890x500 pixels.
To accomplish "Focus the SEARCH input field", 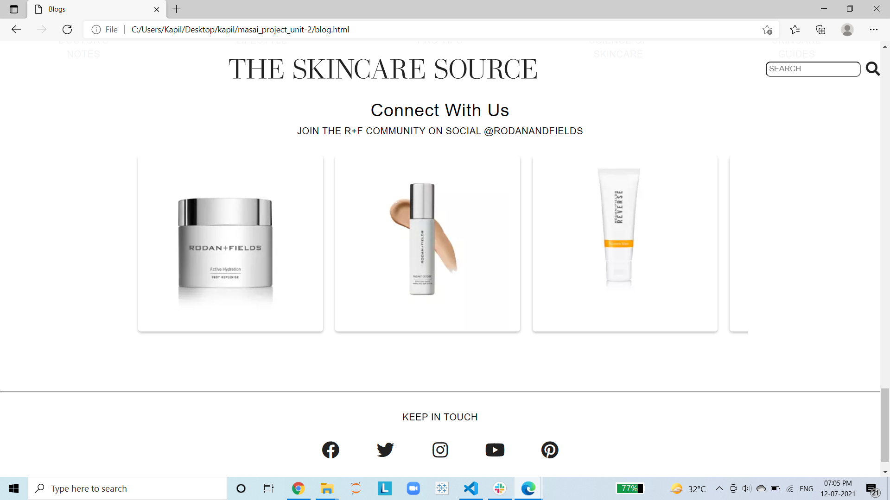I will point(813,69).
